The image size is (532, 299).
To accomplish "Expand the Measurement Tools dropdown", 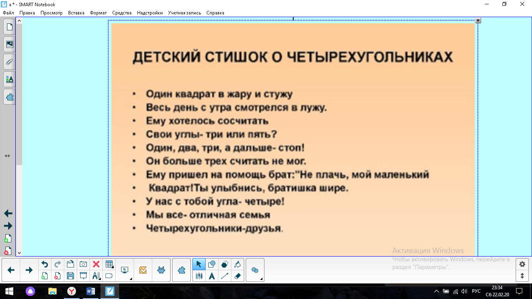I will 96,276.
